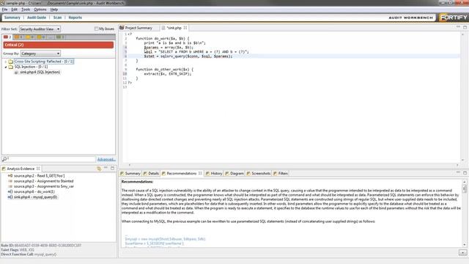Select the orange High issues tab
This screenshot has width=469, height=264.
(x=18, y=37)
